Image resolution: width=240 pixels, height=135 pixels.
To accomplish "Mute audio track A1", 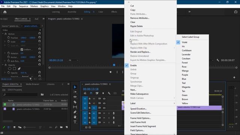I will click(x=104, y=113).
